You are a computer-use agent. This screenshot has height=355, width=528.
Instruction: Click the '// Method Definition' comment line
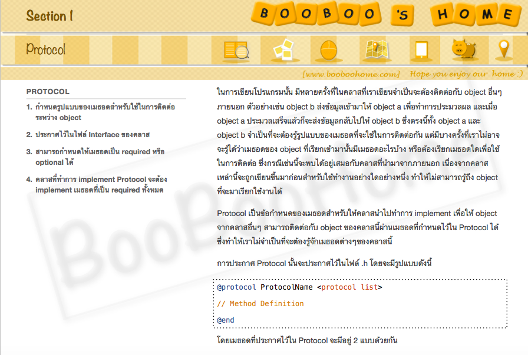(260, 304)
